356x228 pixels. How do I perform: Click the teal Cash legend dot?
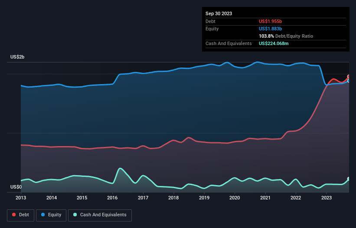[75, 215]
